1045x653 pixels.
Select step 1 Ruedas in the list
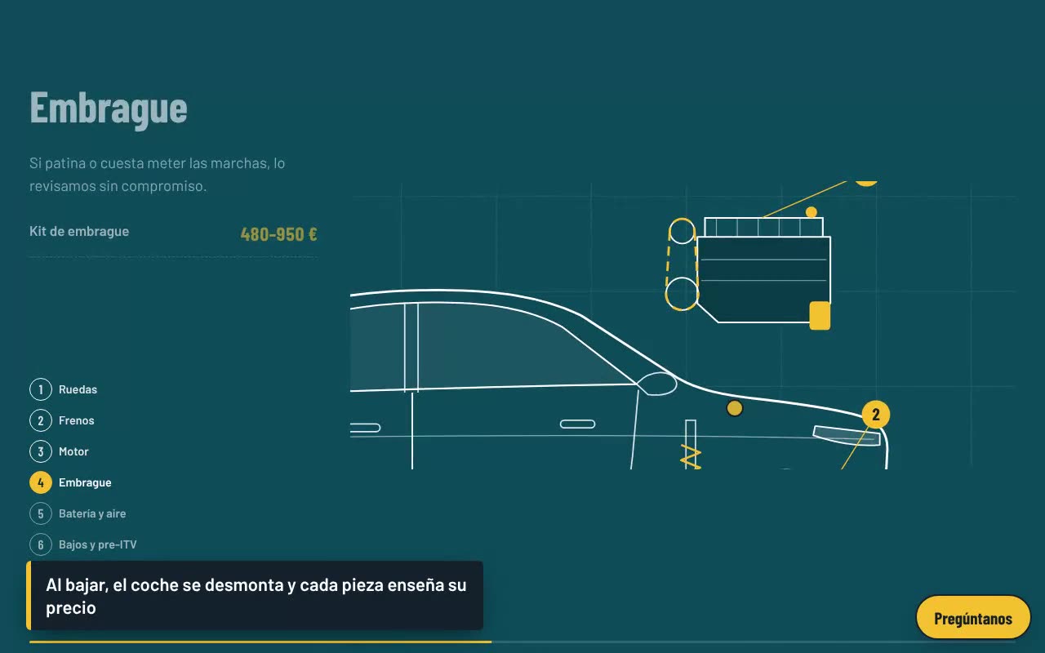(64, 389)
